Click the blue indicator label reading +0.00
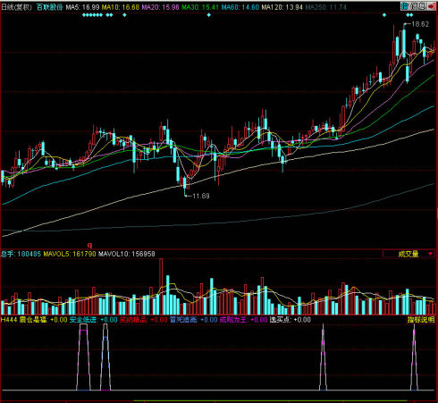 point(193,320)
